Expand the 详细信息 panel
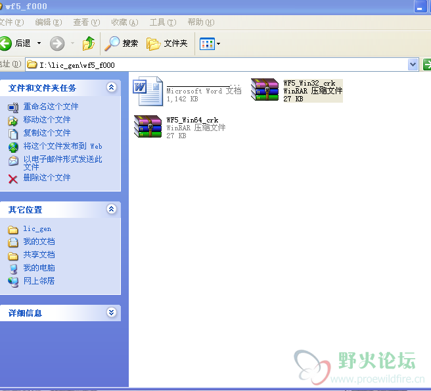The image size is (431, 391). (111, 313)
